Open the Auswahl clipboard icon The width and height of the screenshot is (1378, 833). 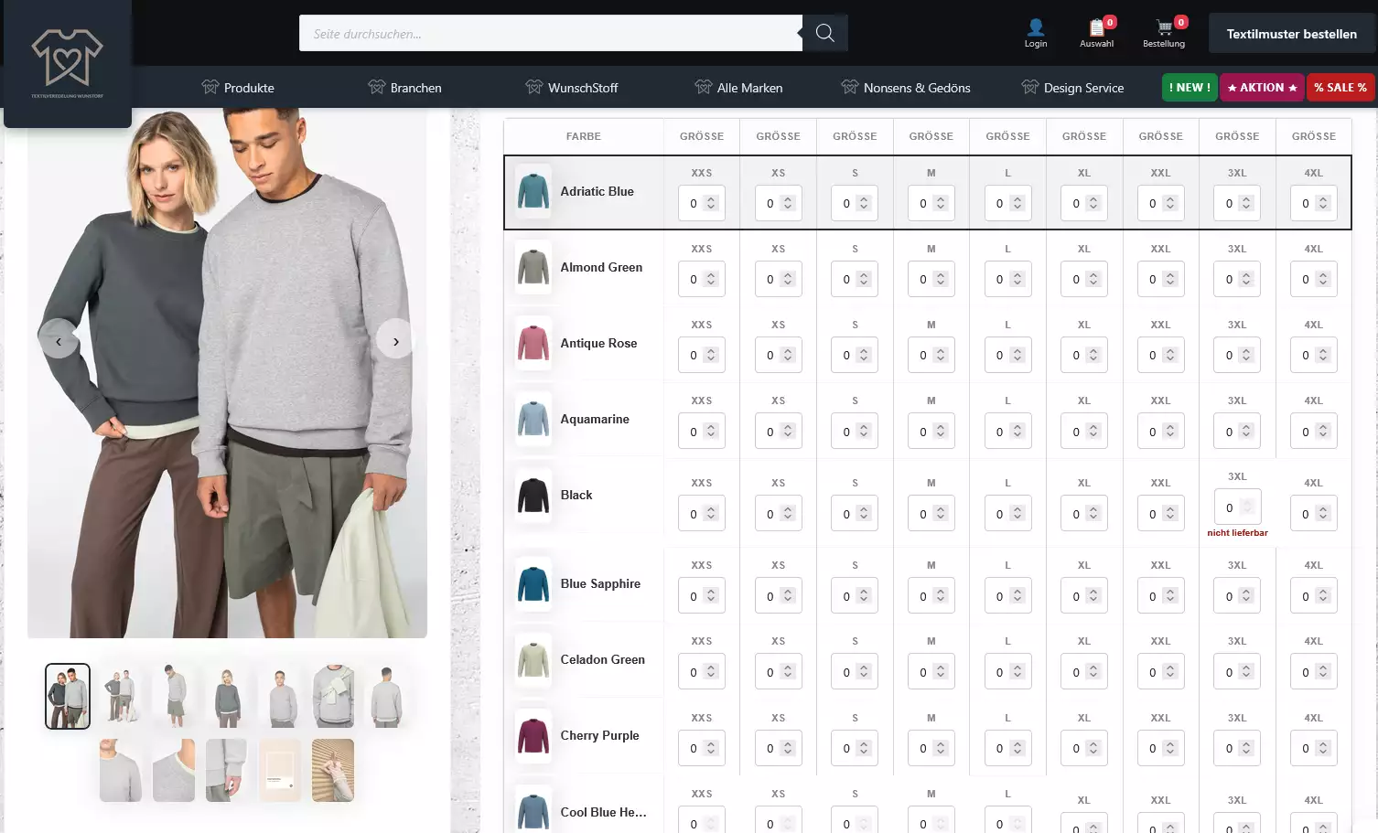1096,27
